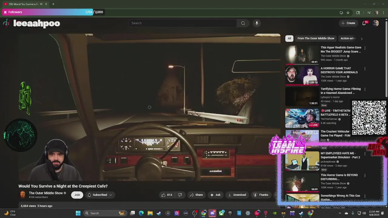Click the main video player

coord(149,107)
